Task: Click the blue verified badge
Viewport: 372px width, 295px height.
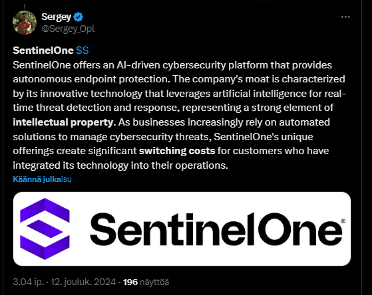Action: click(78, 17)
